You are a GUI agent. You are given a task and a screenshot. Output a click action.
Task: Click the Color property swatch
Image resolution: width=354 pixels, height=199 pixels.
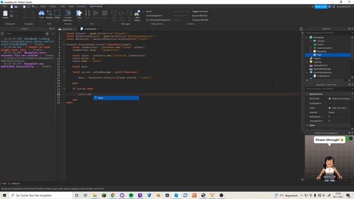click(x=330, y=108)
